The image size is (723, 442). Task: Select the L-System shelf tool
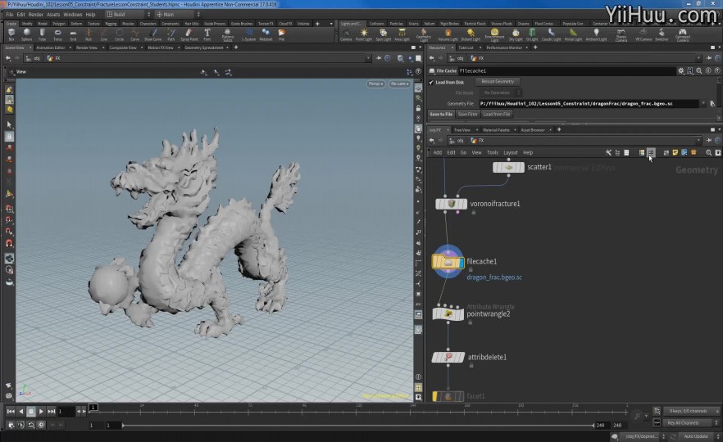coord(249,34)
